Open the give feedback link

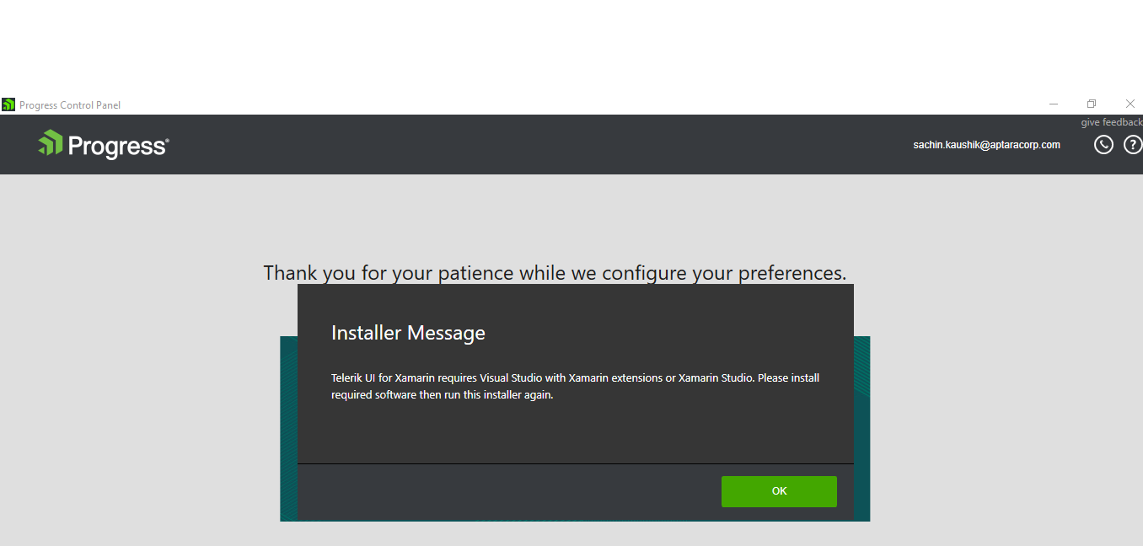coord(1111,123)
